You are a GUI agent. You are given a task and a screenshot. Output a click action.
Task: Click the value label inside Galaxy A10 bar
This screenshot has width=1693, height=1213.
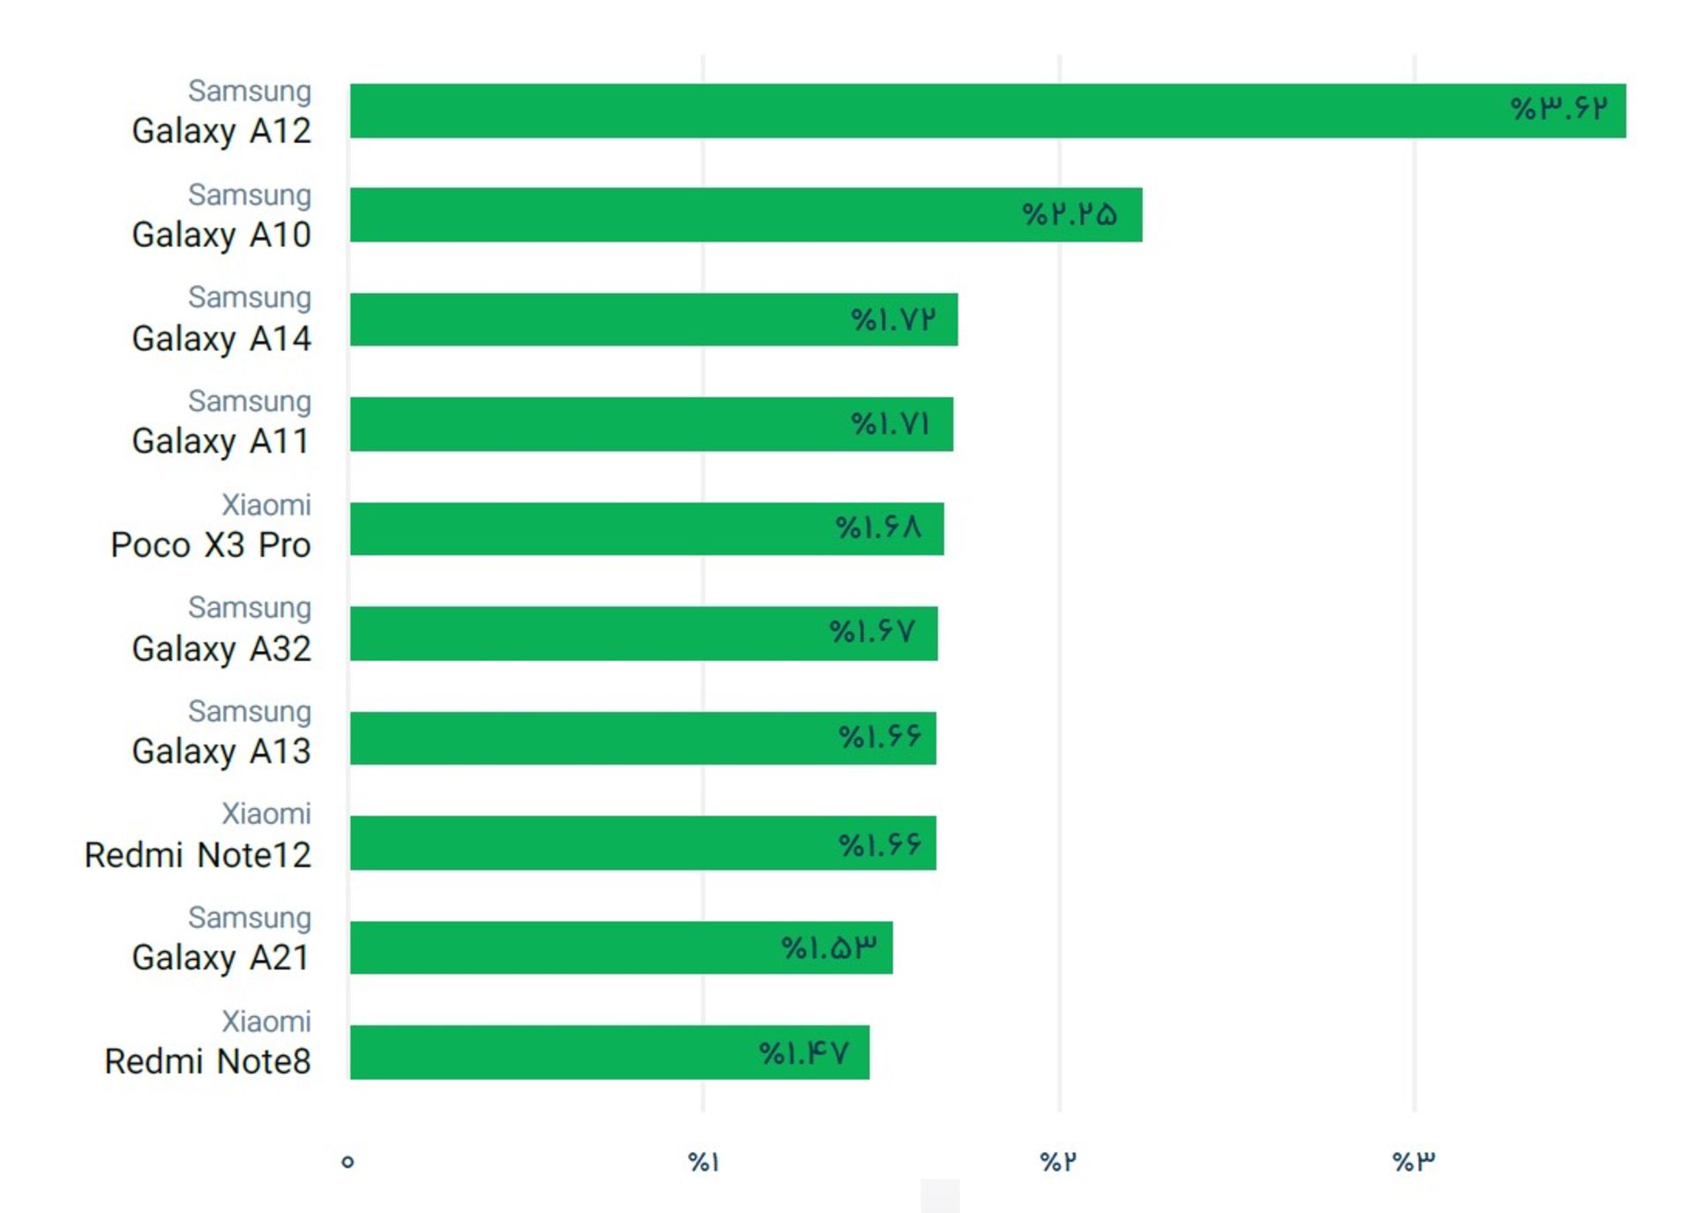pos(1070,214)
